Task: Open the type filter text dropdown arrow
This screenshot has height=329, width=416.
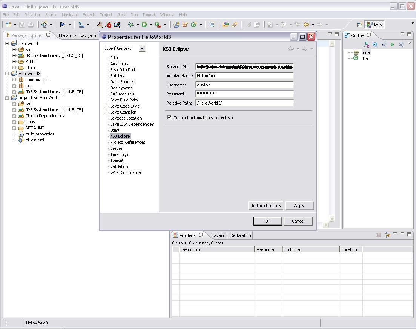Action: click(142, 48)
